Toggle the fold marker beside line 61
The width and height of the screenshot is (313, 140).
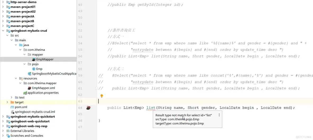(97, 88)
